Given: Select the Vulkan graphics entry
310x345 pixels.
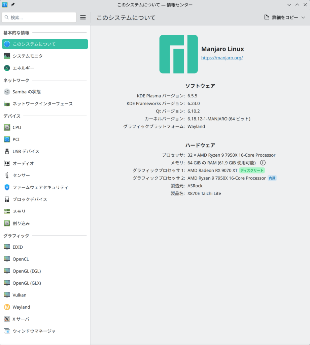Looking at the screenshot, I should [x=19, y=295].
